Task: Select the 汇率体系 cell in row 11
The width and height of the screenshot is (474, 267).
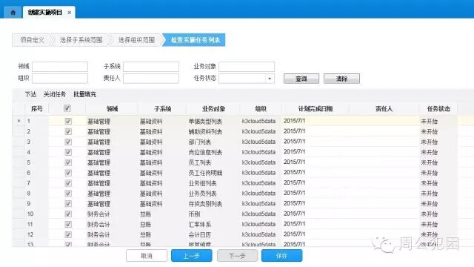Action: [199, 224]
